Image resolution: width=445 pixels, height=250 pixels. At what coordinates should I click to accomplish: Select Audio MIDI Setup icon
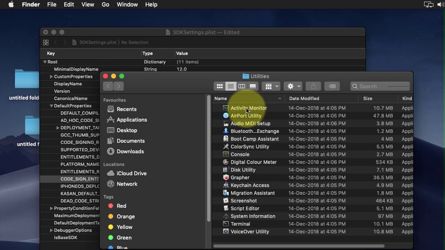coord(226,123)
